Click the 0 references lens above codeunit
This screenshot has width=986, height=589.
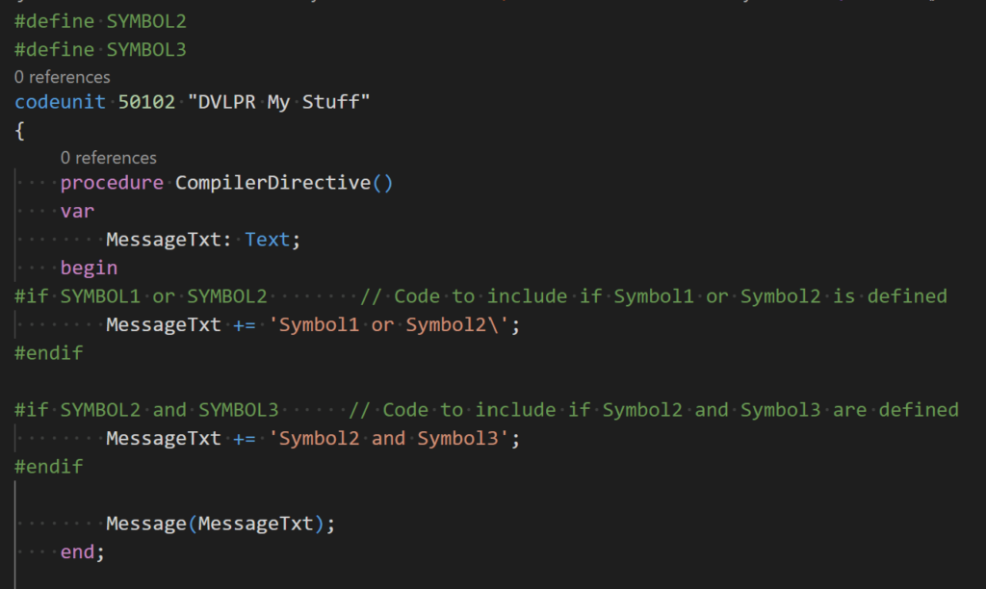[62, 77]
